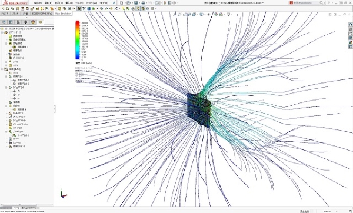353x213 pixels.
Task: Expand the Goals node in the input data tree
Action: tap(6, 62)
